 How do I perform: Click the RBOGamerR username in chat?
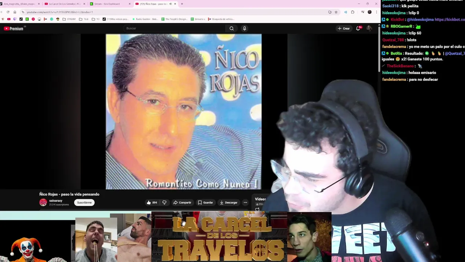click(401, 27)
